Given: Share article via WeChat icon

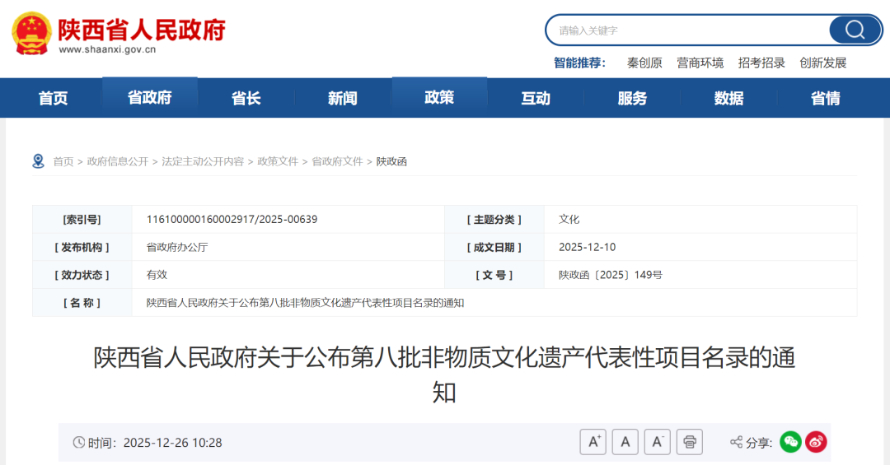Looking at the screenshot, I should pyautogui.click(x=790, y=442).
